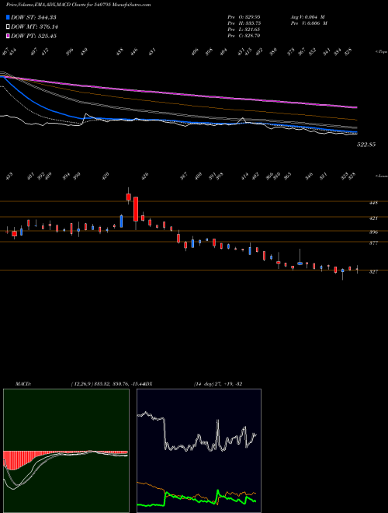Click the 421 price level label
Viewport: 388px width, 513px height.
[x=373, y=218]
